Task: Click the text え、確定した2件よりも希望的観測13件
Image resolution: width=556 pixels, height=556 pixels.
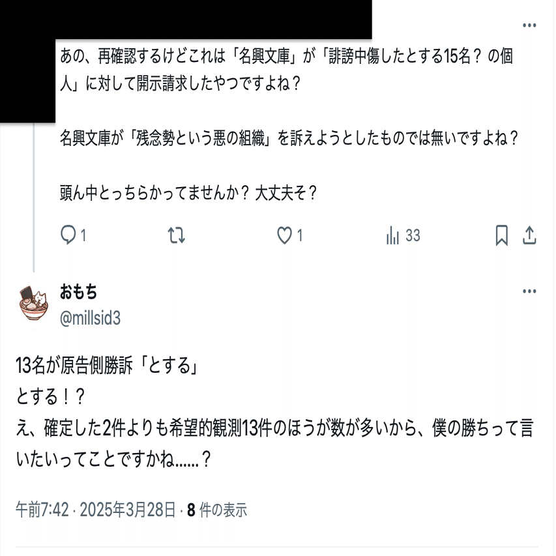Action: [x=144, y=428]
